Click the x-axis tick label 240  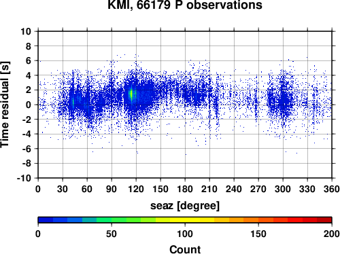click(234, 189)
